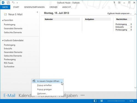Image resolution: width=137 pixels, height=103 pixels.
Task: Click the Montag, 15. Juli 2013 date heading
Action: (x=56, y=13)
